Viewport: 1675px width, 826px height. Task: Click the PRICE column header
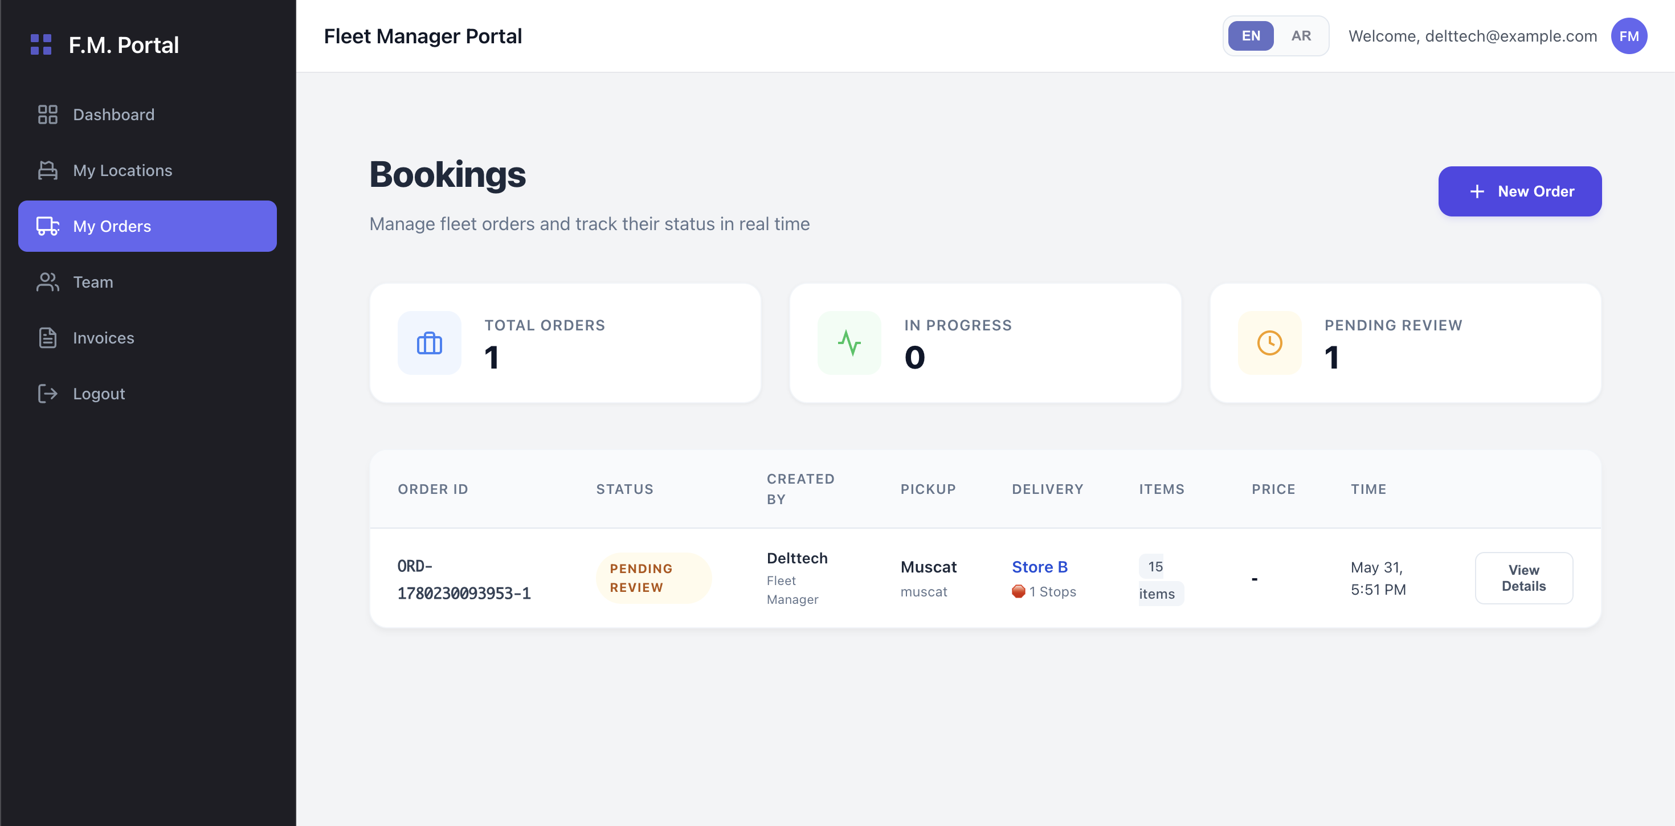click(x=1273, y=489)
